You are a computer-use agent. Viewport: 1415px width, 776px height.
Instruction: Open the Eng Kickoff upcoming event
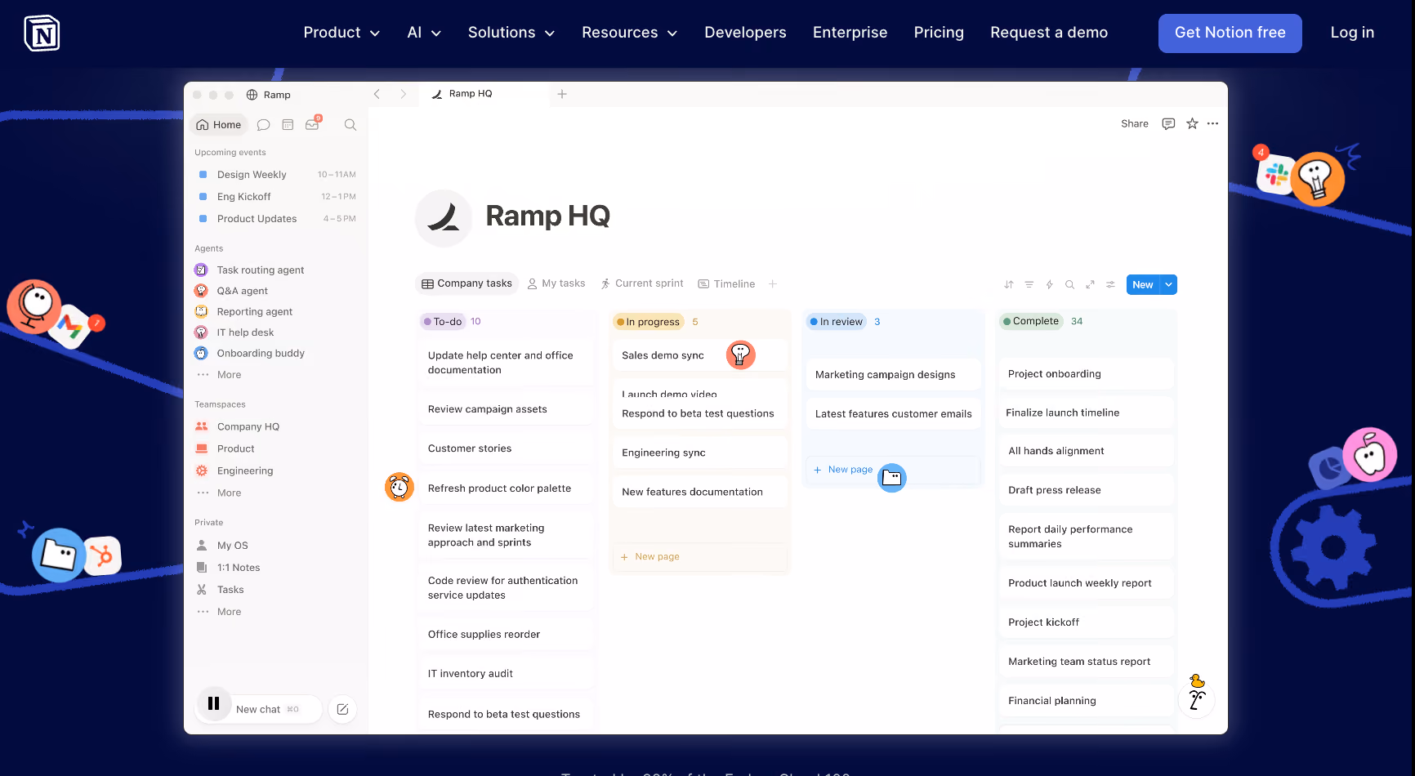coord(278,197)
